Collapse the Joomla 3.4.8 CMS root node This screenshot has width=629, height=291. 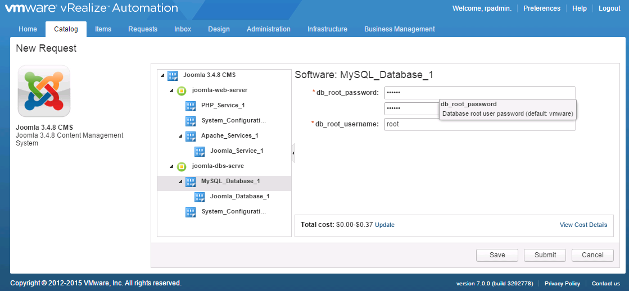coord(162,75)
